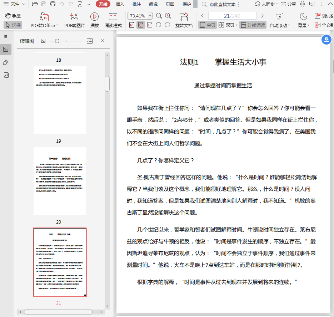334x317 pixels.
Task: Select the 选择 selection tool
Action: pyautogui.click(x=13, y=25)
